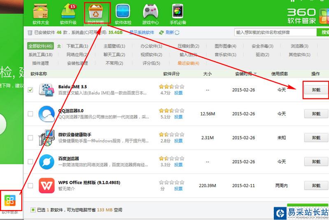Select 系统工具(18) category
This screenshot has width=329, height=220.
(40, 55)
